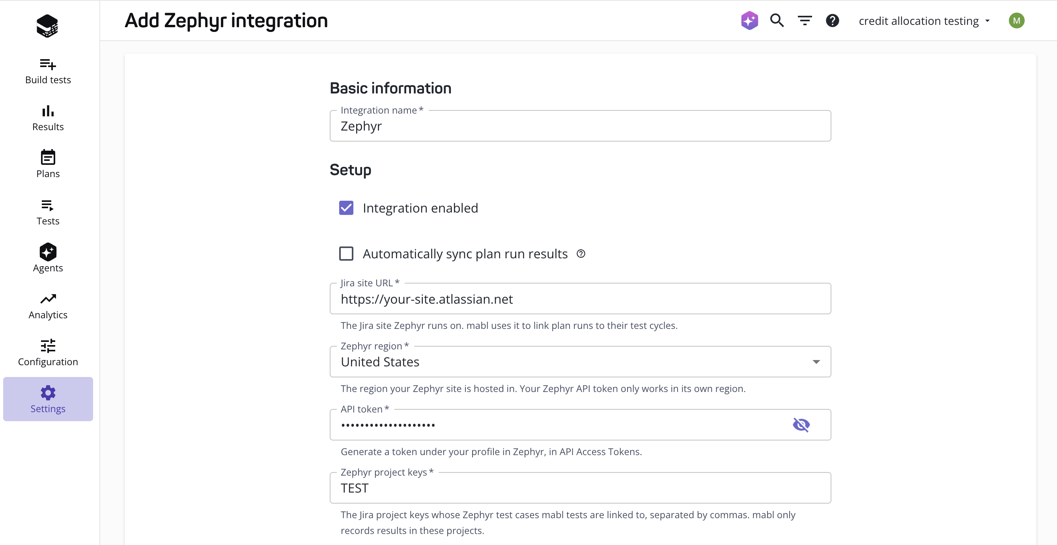Open Analytics in sidebar
The width and height of the screenshot is (1057, 545).
pos(48,306)
